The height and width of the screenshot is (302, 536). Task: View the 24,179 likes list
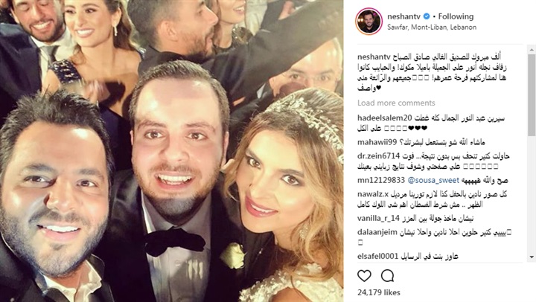pyautogui.click(x=379, y=292)
